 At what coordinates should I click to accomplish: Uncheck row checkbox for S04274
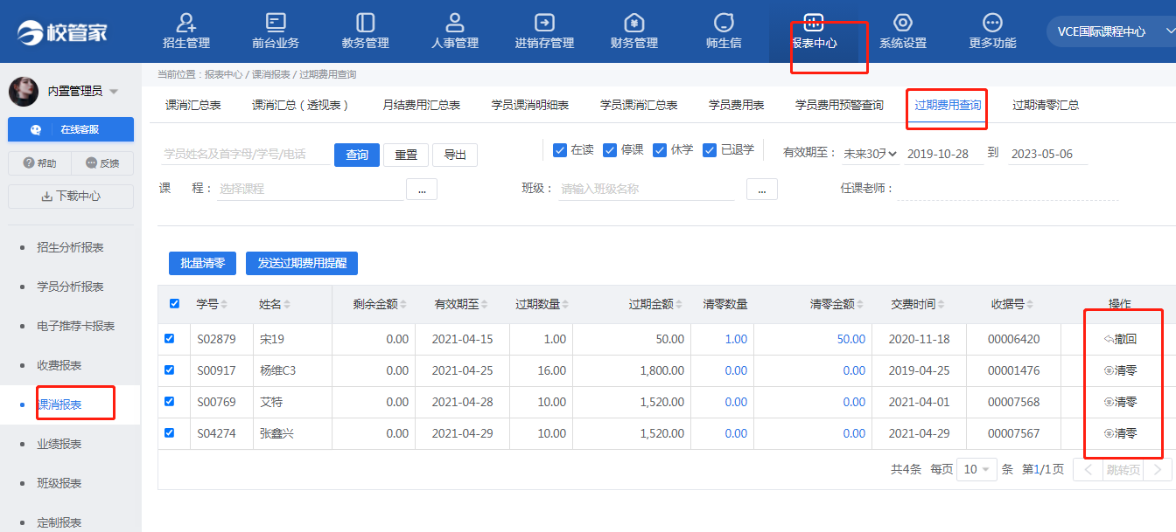coord(170,432)
